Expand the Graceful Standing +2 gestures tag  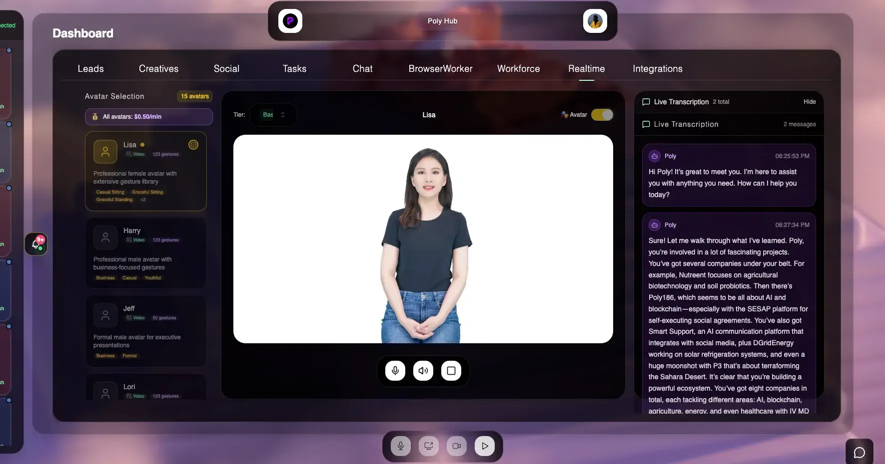point(144,200)
